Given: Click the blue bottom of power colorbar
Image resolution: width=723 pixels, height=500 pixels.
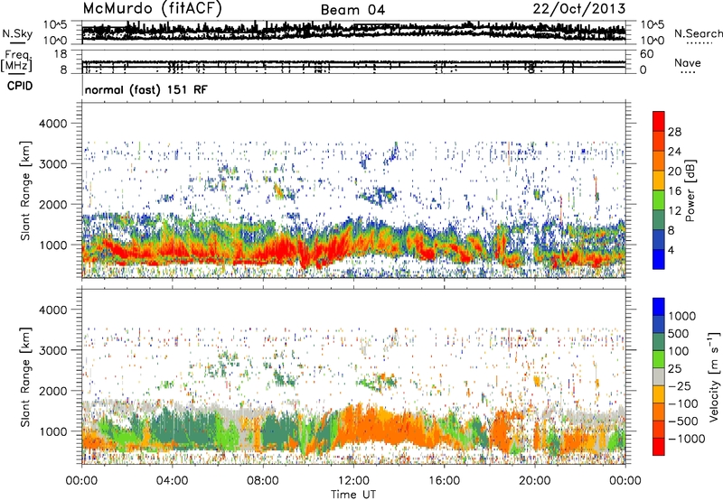Looking at the screenshot, I should 659,261.
